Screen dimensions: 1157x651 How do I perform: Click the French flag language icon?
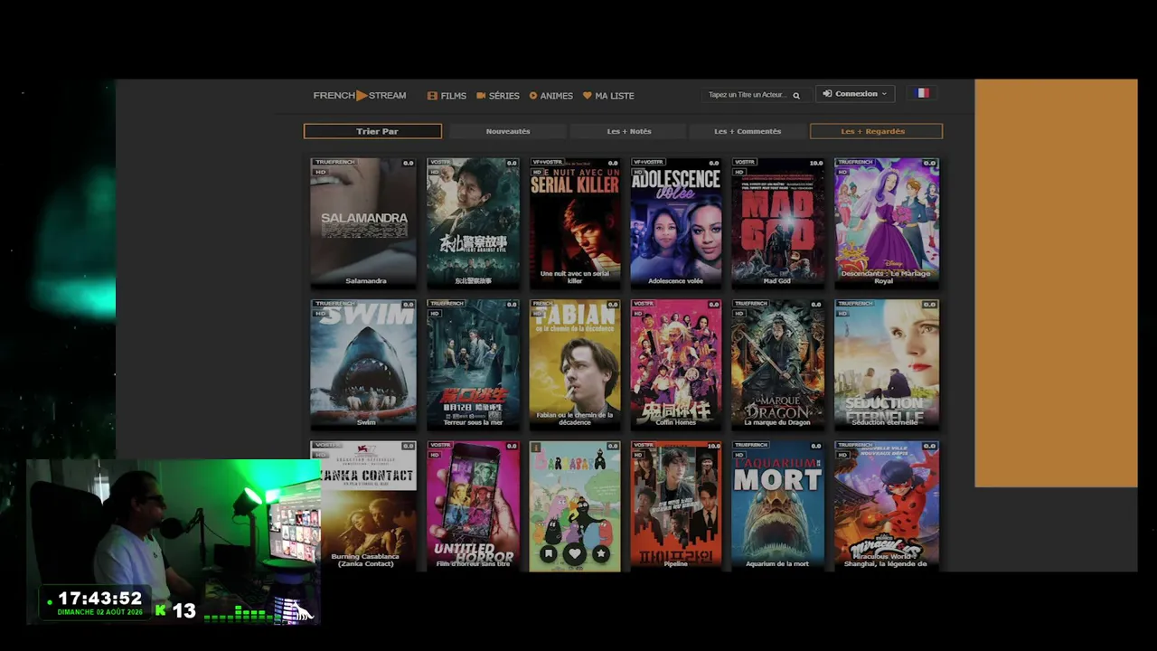click(922, 93)
